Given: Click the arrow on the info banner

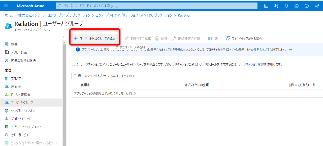Looking at the screenshot, I should tap(290, 50).
